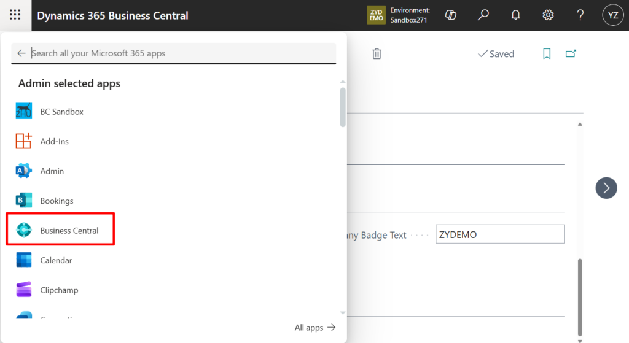Click the delete trash can icon
Image resolution: width=629 pixels, height=343 pixels.
click(377, 54)
